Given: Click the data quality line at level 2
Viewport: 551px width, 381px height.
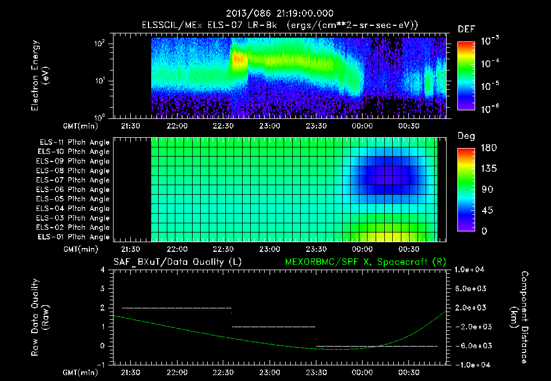Looking at the screenshot, I should [x=176, y=308].
